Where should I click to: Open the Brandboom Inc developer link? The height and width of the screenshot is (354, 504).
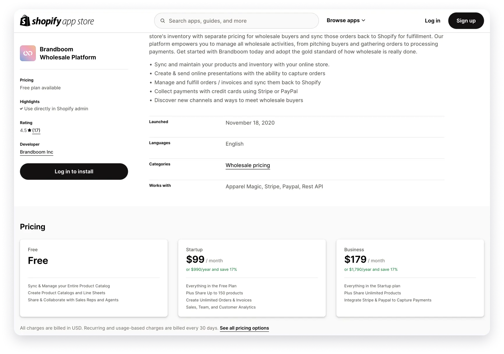(36, 152)
